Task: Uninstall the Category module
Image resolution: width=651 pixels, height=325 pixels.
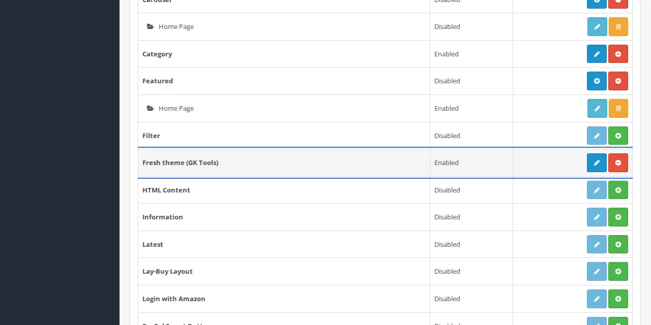Action: click(x=618, y=54)
